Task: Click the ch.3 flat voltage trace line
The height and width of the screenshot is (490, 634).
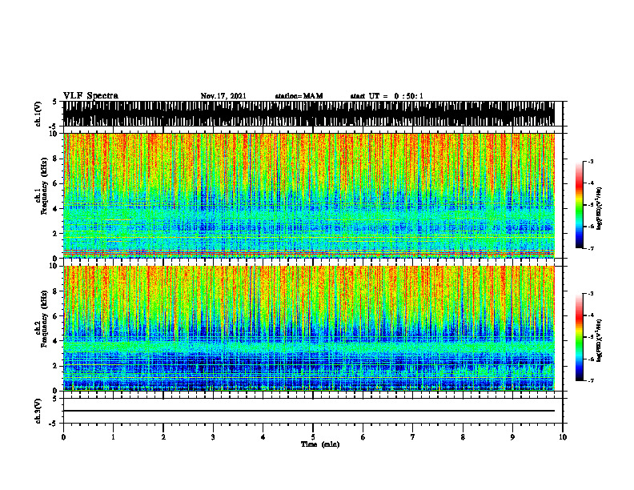Action: point(308,411)
